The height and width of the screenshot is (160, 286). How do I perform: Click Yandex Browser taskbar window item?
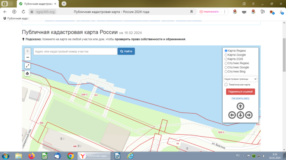pos(94,156)
